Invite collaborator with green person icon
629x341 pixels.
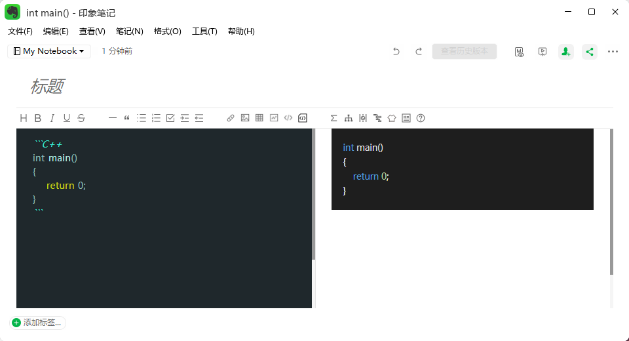tap(566, 52)
